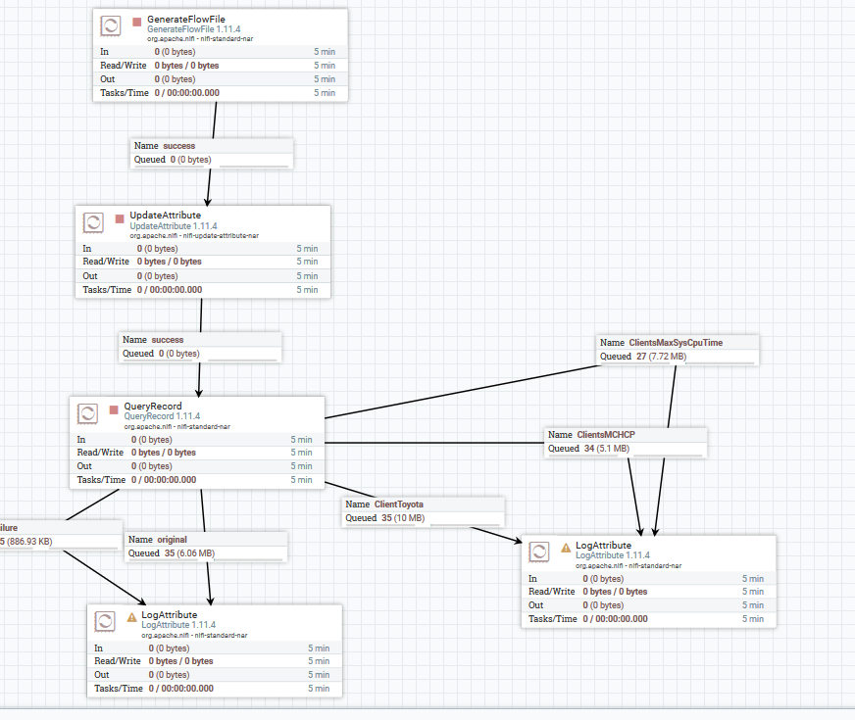Select the success connection above QueryRecord

[200, 347]
